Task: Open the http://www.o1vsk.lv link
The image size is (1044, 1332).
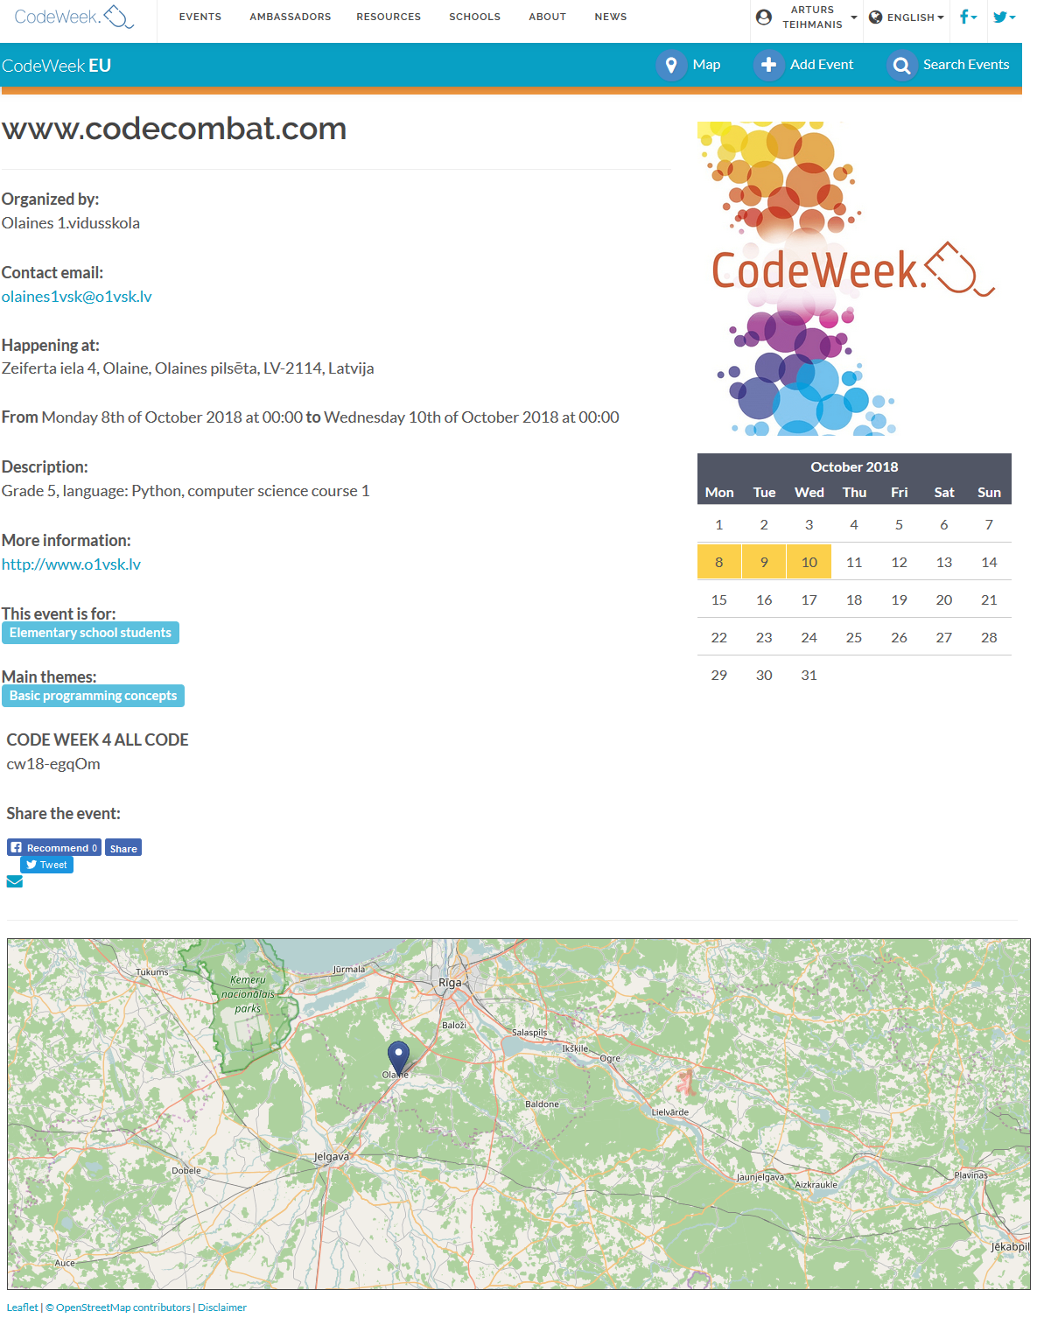Action: point(71,564)
